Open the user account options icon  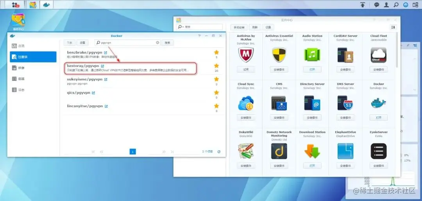386,5
